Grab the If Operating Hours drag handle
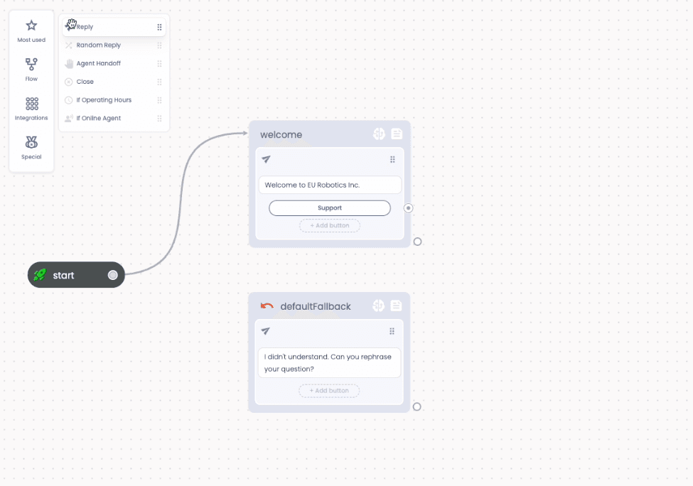693x486 pixels. point(159,100)
